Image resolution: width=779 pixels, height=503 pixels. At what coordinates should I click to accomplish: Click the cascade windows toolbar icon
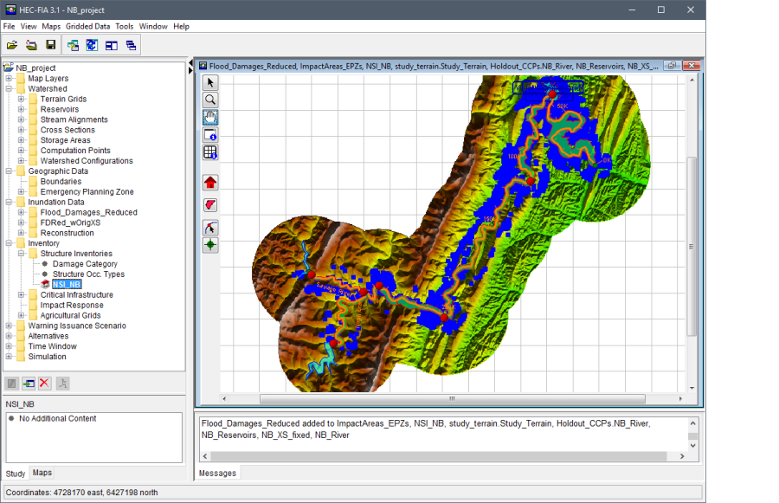pyautogui.click(x=132, y=45)
